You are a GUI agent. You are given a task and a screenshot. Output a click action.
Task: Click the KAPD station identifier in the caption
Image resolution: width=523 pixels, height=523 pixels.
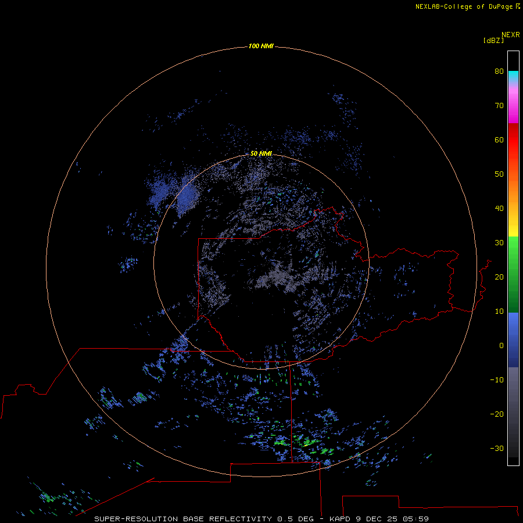341,519
